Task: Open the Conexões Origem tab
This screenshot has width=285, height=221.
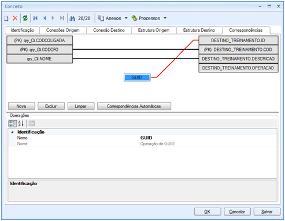Action: 63,30
